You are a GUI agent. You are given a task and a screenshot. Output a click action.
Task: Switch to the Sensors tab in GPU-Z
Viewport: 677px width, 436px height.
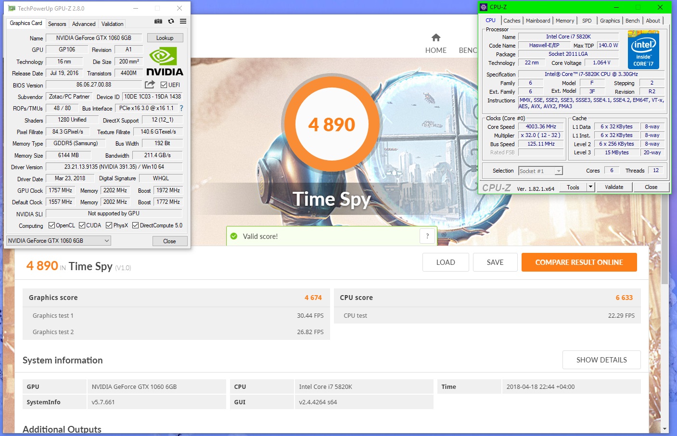pos(57,24)
